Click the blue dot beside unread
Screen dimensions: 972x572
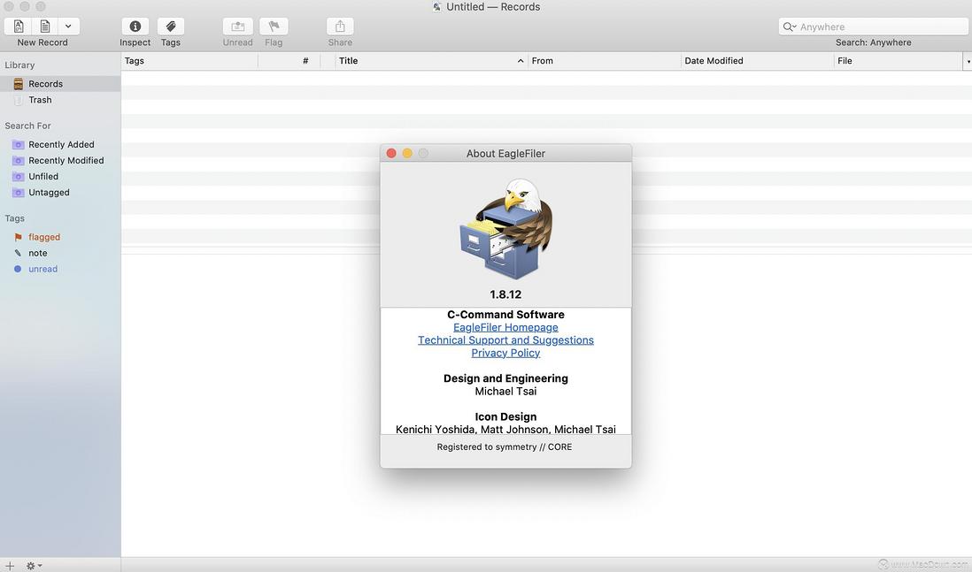pos(18,270)
